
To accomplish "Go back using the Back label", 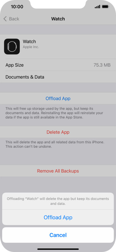I will 14,19.
